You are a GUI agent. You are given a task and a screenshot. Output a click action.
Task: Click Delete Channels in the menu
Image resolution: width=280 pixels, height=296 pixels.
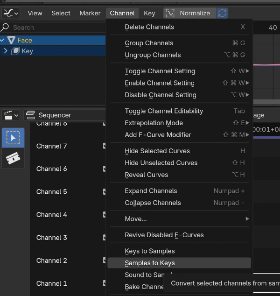tap(149, 27)
